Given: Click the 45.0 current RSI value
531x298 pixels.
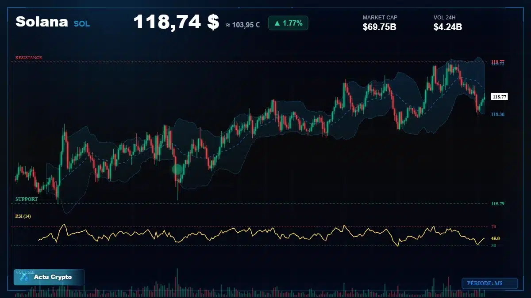Looking at the screenshot, I should pyautogui.click(x=495, y=238).
